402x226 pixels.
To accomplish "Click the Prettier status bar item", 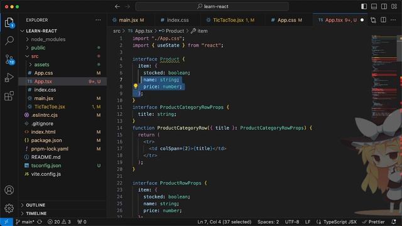I will (x=373, y=222).
